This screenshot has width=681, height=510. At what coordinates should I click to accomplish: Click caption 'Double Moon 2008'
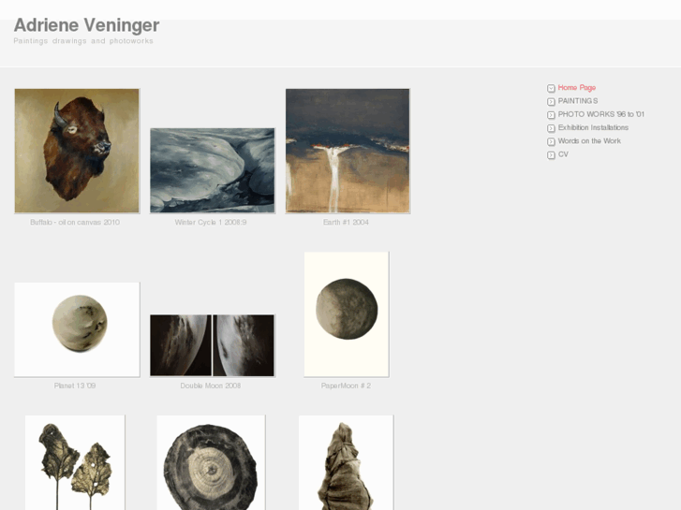click(211, 386)
